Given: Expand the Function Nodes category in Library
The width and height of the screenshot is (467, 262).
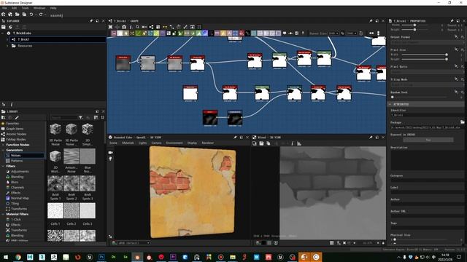Looking at the screenshot, I should (x=3, y=145).
